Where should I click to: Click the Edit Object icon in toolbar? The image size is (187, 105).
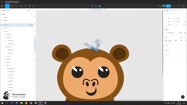click(92, 6)
